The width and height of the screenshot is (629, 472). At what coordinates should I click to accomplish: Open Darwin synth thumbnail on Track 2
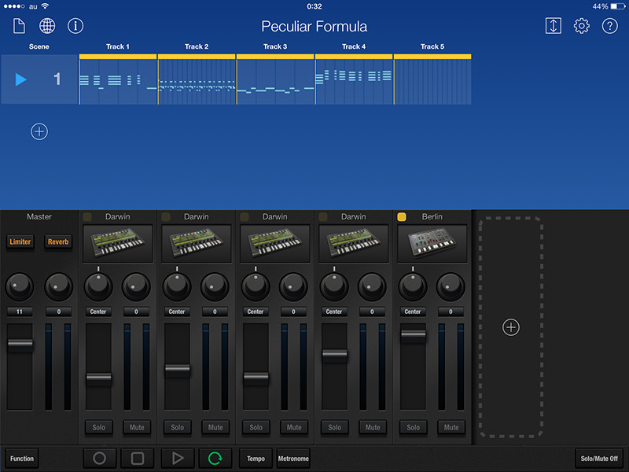point(196,244)
